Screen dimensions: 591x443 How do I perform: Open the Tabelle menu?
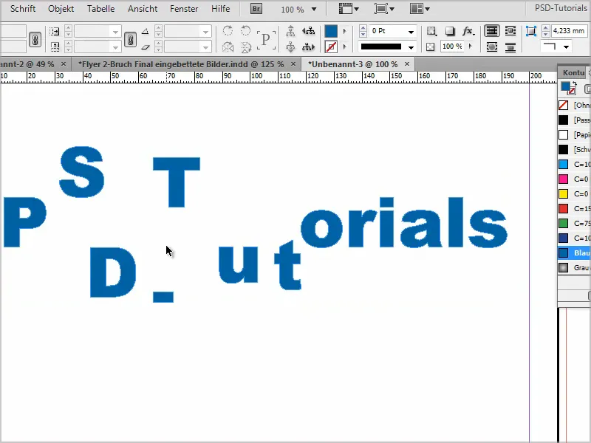[x=100, y=9]
